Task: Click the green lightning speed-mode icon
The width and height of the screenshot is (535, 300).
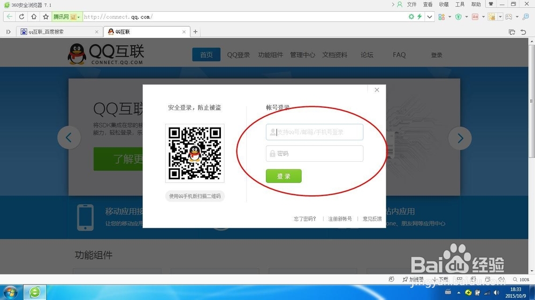Action: tap(419, 17)
